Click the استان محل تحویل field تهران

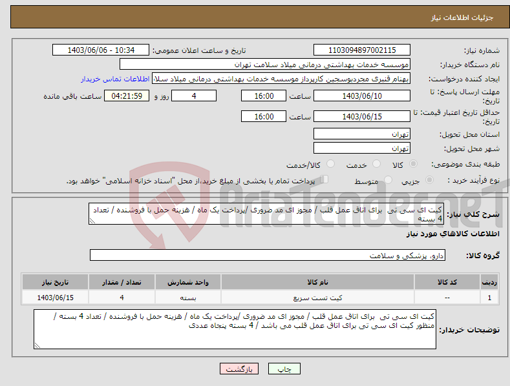362,134
